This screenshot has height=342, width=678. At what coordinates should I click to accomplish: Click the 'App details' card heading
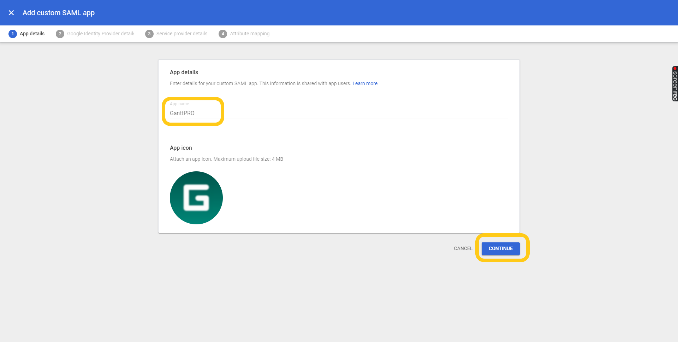184,72
